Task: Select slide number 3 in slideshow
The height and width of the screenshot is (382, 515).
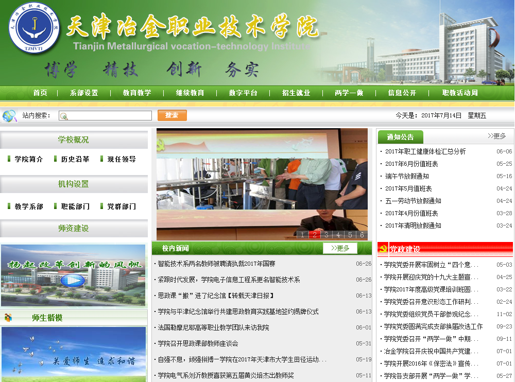Action: pyautogui.click(x=326, y=235)
